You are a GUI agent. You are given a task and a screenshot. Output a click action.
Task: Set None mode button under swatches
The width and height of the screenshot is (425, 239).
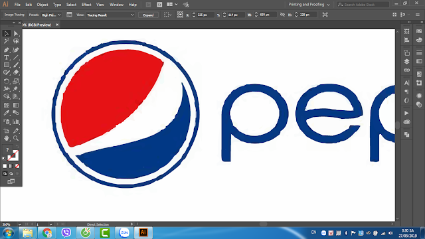(x=17, y=166)
